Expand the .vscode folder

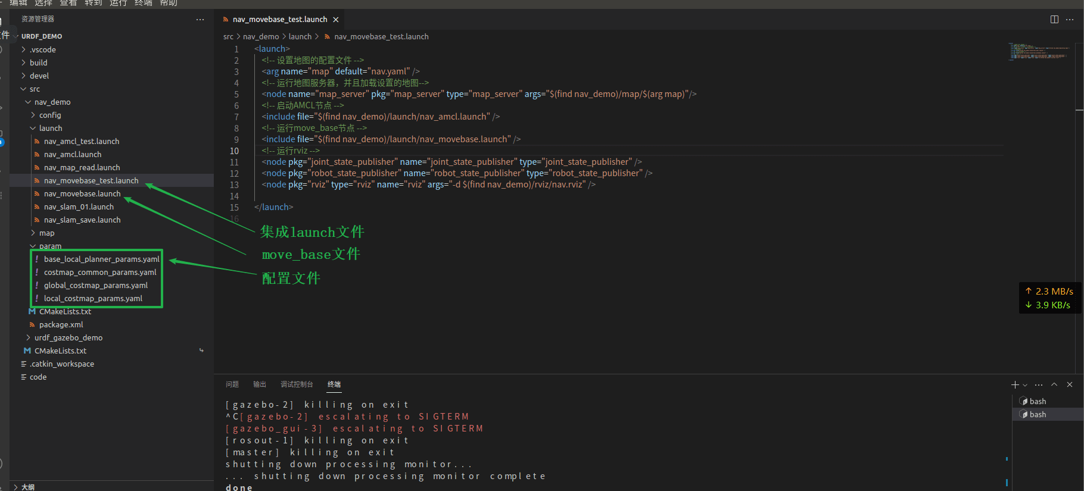[x=42, y=49]
